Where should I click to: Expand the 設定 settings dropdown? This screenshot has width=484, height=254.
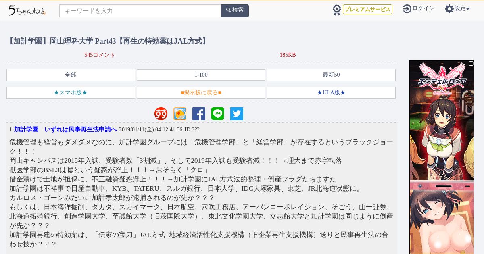pos(462,8)
